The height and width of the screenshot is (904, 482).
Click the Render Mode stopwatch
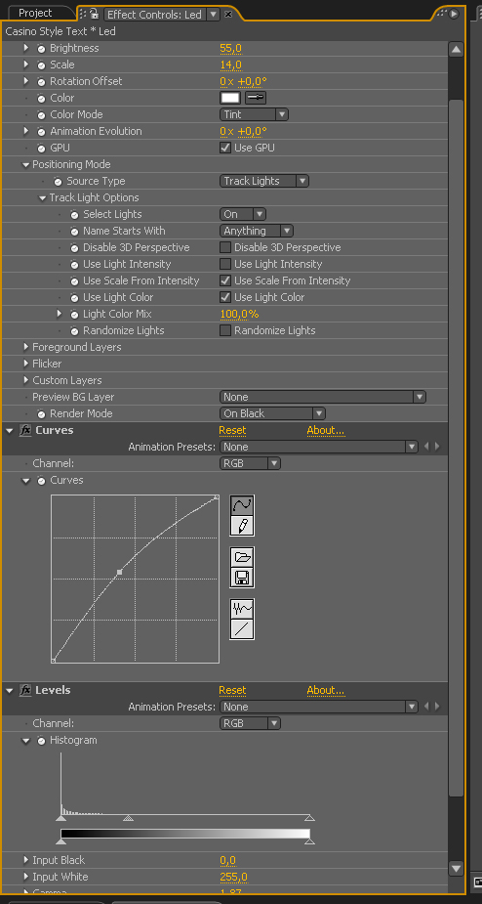[41, 414]
